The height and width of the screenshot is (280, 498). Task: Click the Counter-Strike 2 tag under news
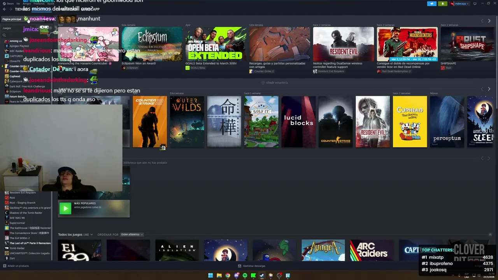point(261,72)
